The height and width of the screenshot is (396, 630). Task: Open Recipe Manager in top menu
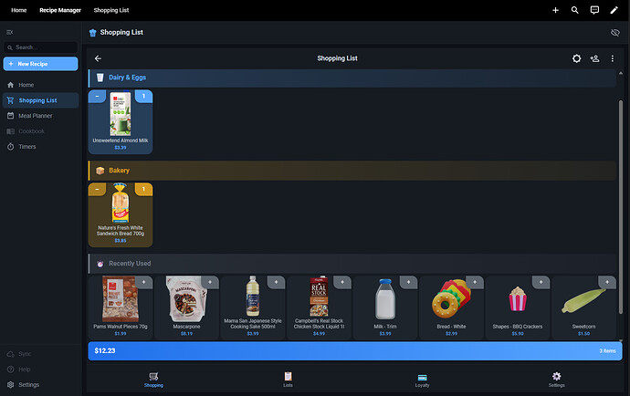pyautogui.click(x=60, y=10)
